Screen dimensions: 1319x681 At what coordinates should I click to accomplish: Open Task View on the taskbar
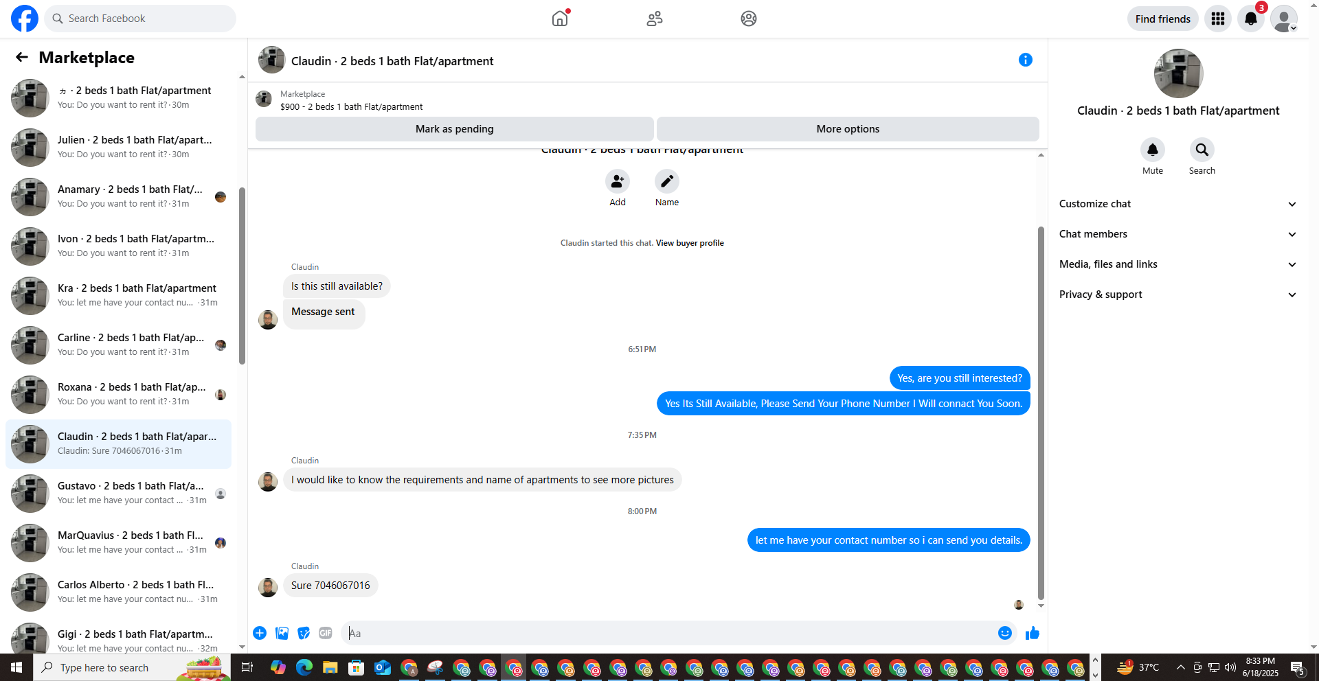point(247,667)
